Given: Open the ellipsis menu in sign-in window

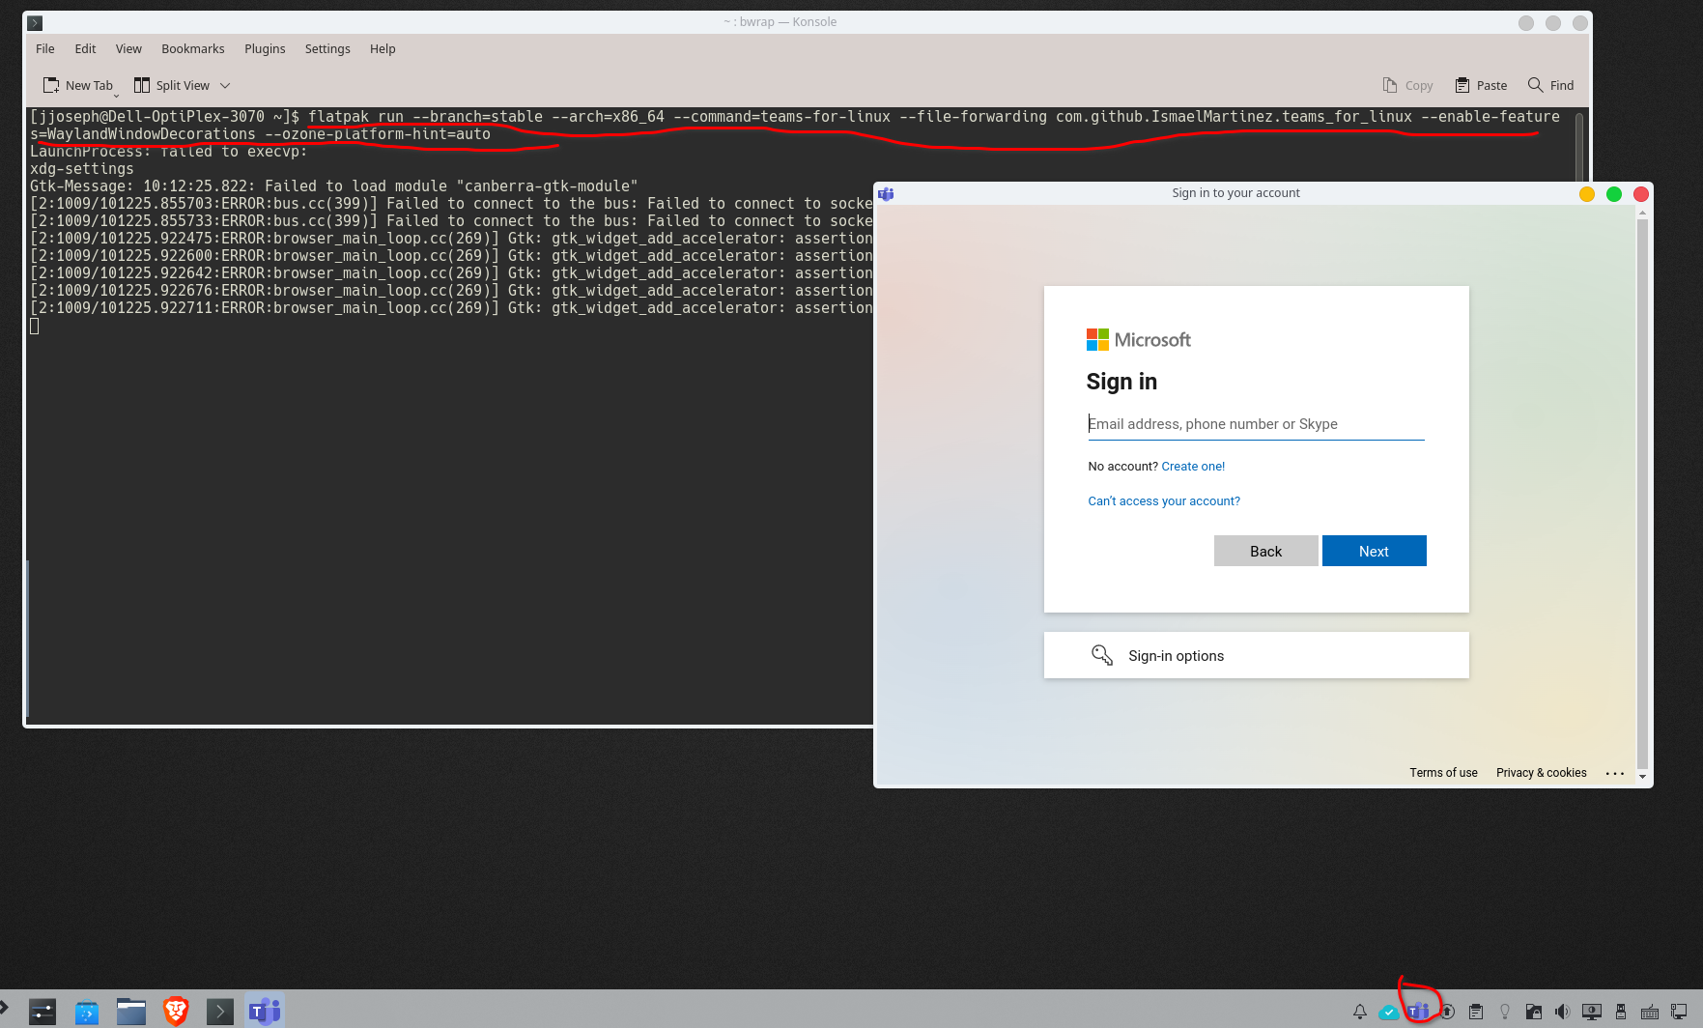Looking at the screenshot, I should [1616, 773].
